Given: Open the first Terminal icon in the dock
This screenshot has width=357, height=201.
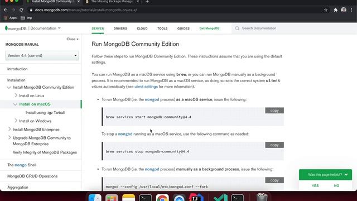Looking at the screenshot, I should [145, 197].
